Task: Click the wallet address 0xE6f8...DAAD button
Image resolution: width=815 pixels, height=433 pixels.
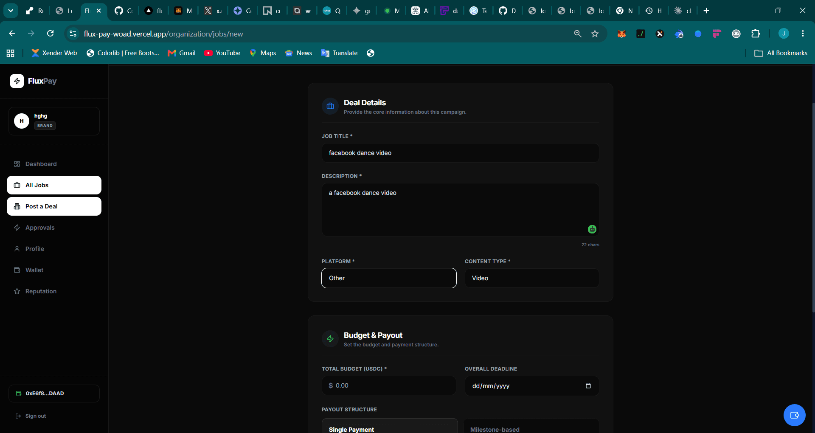Action: [54, 394]
